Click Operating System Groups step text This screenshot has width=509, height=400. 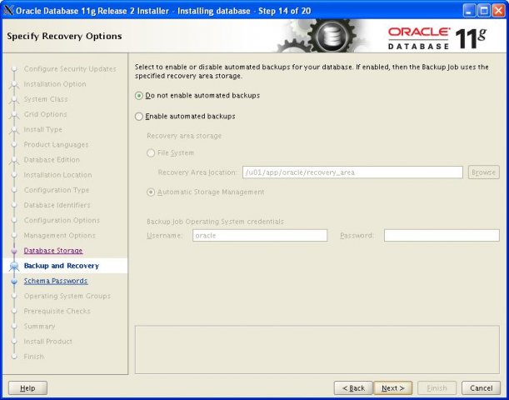click(67, 296)
